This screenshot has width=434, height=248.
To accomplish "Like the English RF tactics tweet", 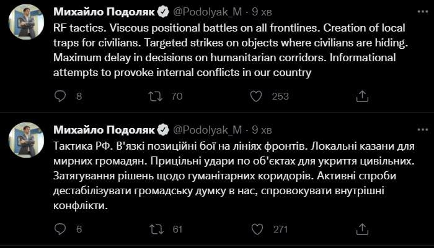I will (255, 96).
